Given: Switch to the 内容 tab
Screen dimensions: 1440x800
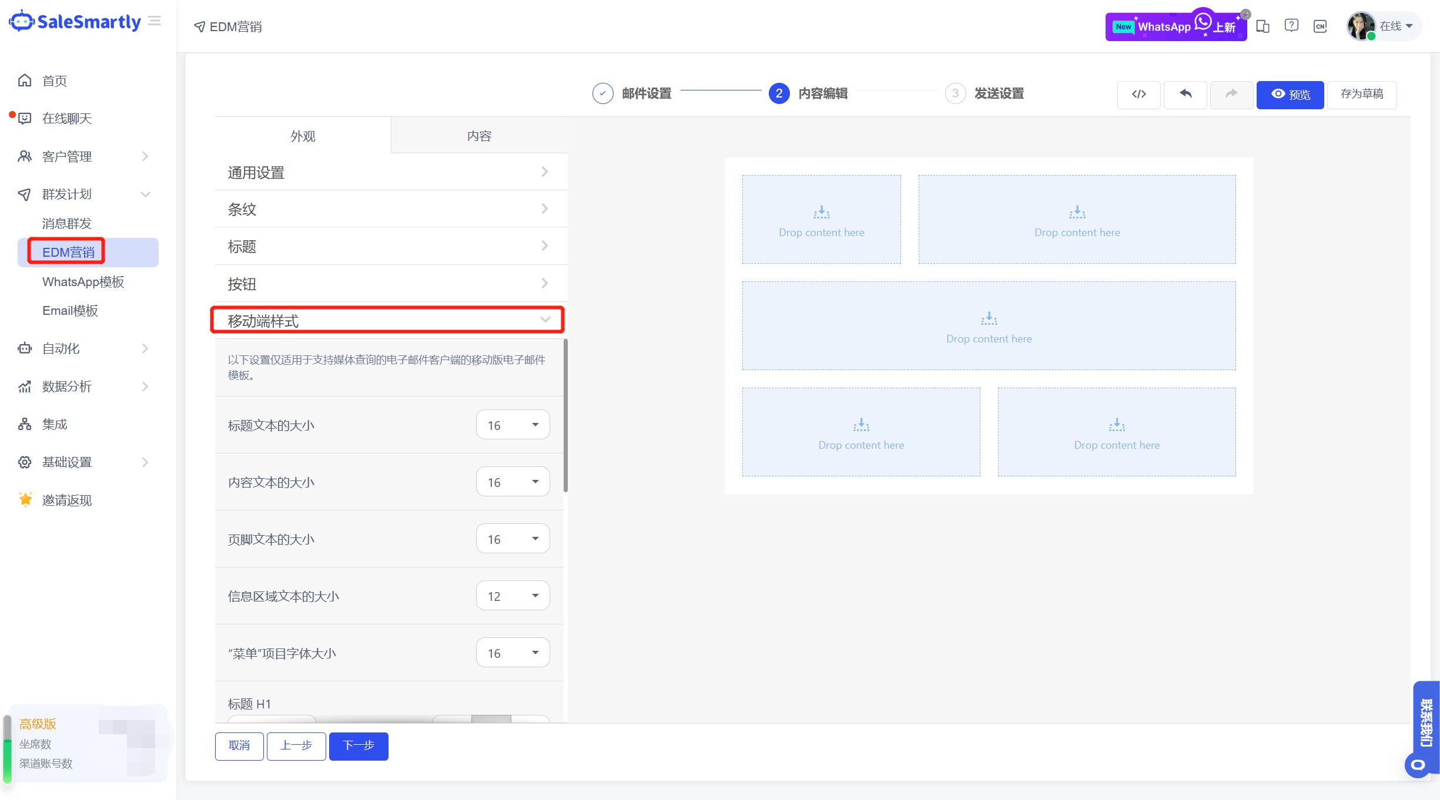Looking at the screenshot, I should [x=479, y=136].
